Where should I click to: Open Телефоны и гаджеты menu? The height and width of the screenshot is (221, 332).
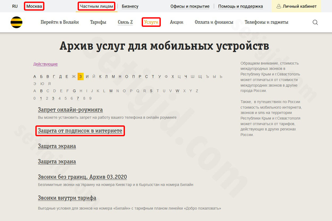(x=266, y=22)
